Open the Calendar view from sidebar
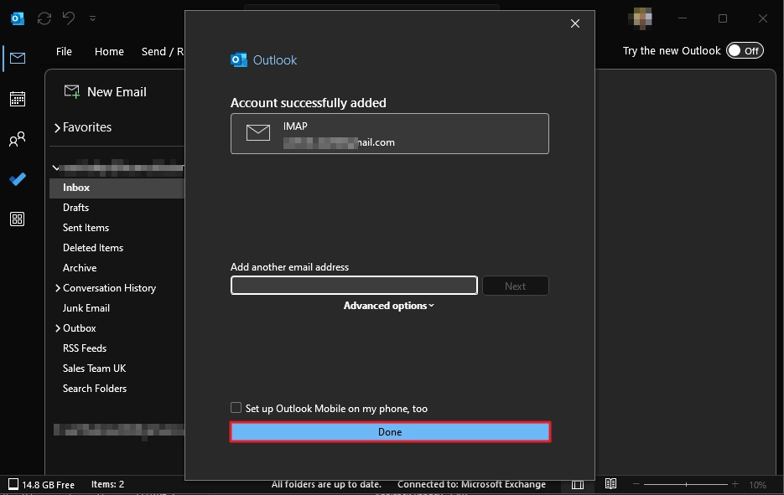This screenshot has height=495, width=784. 17,99
